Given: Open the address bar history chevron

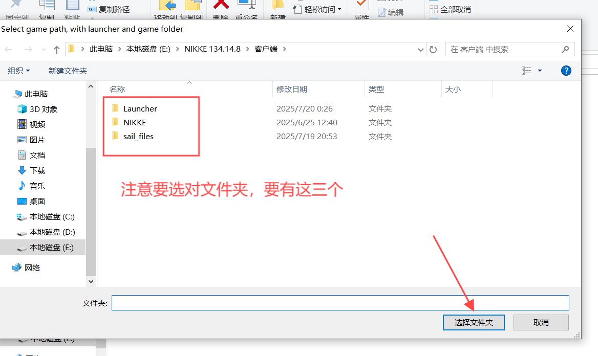Looking at the screenshot, I should click(x=420, y=49).
